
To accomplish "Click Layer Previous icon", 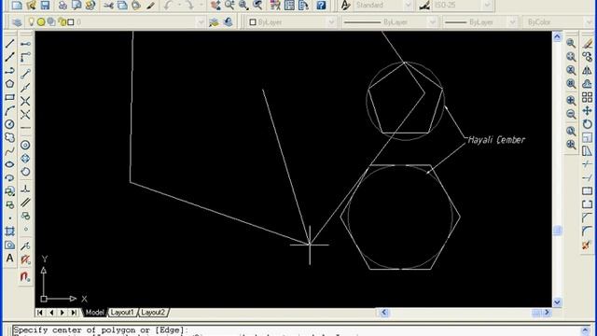I will point(228,22).
